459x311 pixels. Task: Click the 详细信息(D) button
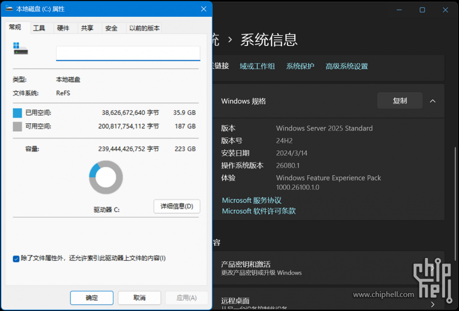(x=177, y=206)
